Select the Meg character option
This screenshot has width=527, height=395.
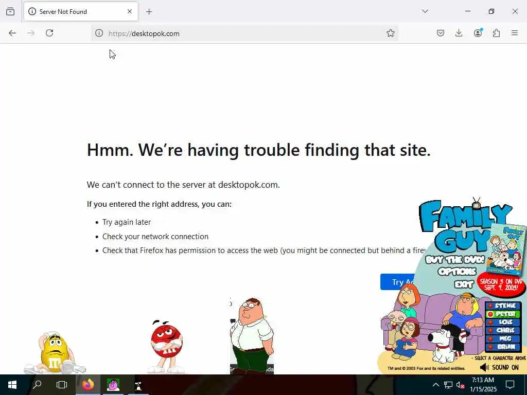point(502,338)
